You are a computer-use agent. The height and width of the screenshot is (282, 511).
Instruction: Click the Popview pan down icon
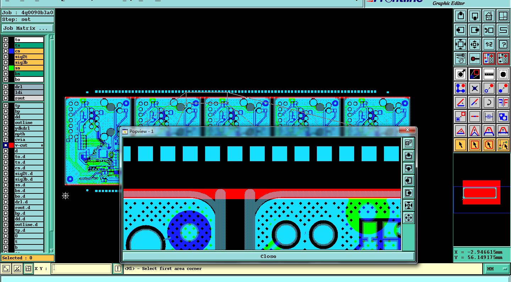(x=408, y=168)
